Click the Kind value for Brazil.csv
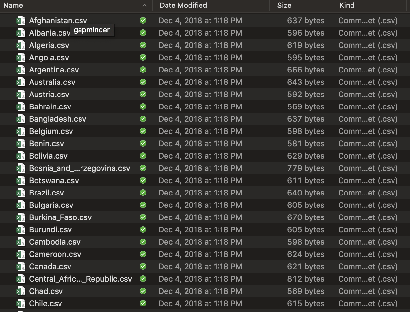Screen dimensions: 410x312 click(x=368, y=193)
